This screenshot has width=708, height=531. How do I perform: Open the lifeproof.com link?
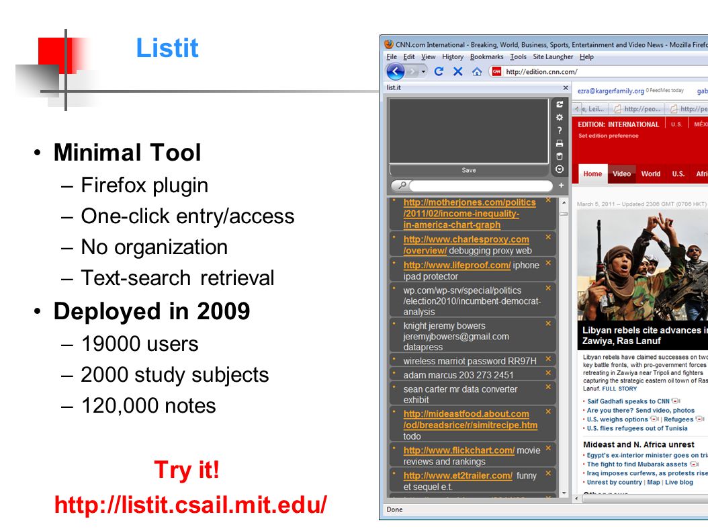pos(457,265)
